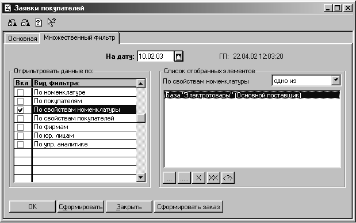Maximize the Заявки покупателей window
This screenshot has width=356, height=223.
[337, 9]
